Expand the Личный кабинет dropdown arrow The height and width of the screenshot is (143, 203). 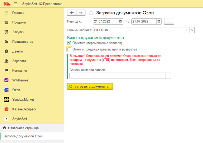coord(186,30)
